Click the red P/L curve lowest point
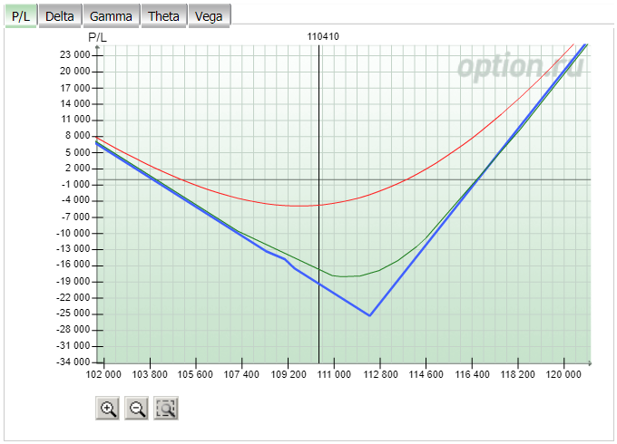 click(301, 206)
